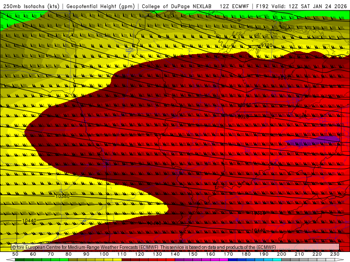The height and width of the screenshot is (262, 350).
Task: Click the 50 knot color bar label
Action: [x=15, y=254]
